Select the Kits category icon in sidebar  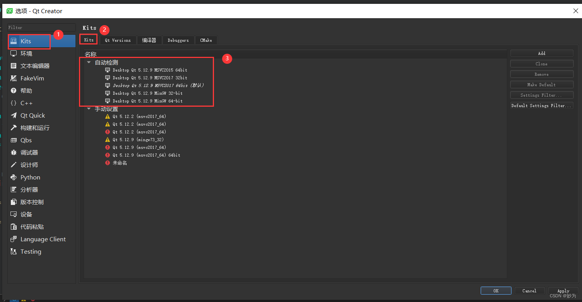pos(14,41)
